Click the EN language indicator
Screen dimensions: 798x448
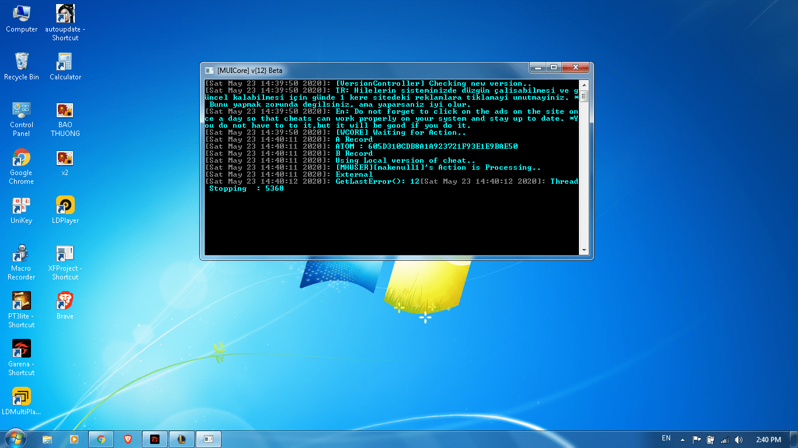coord(666,438)
